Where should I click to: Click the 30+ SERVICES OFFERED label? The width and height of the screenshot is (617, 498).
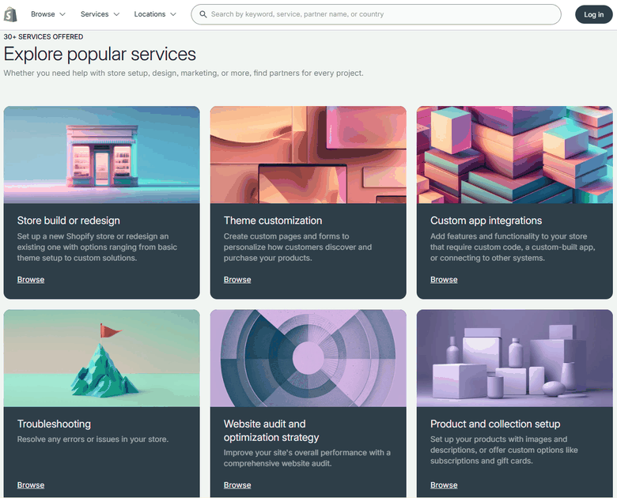tap(44, 36)
